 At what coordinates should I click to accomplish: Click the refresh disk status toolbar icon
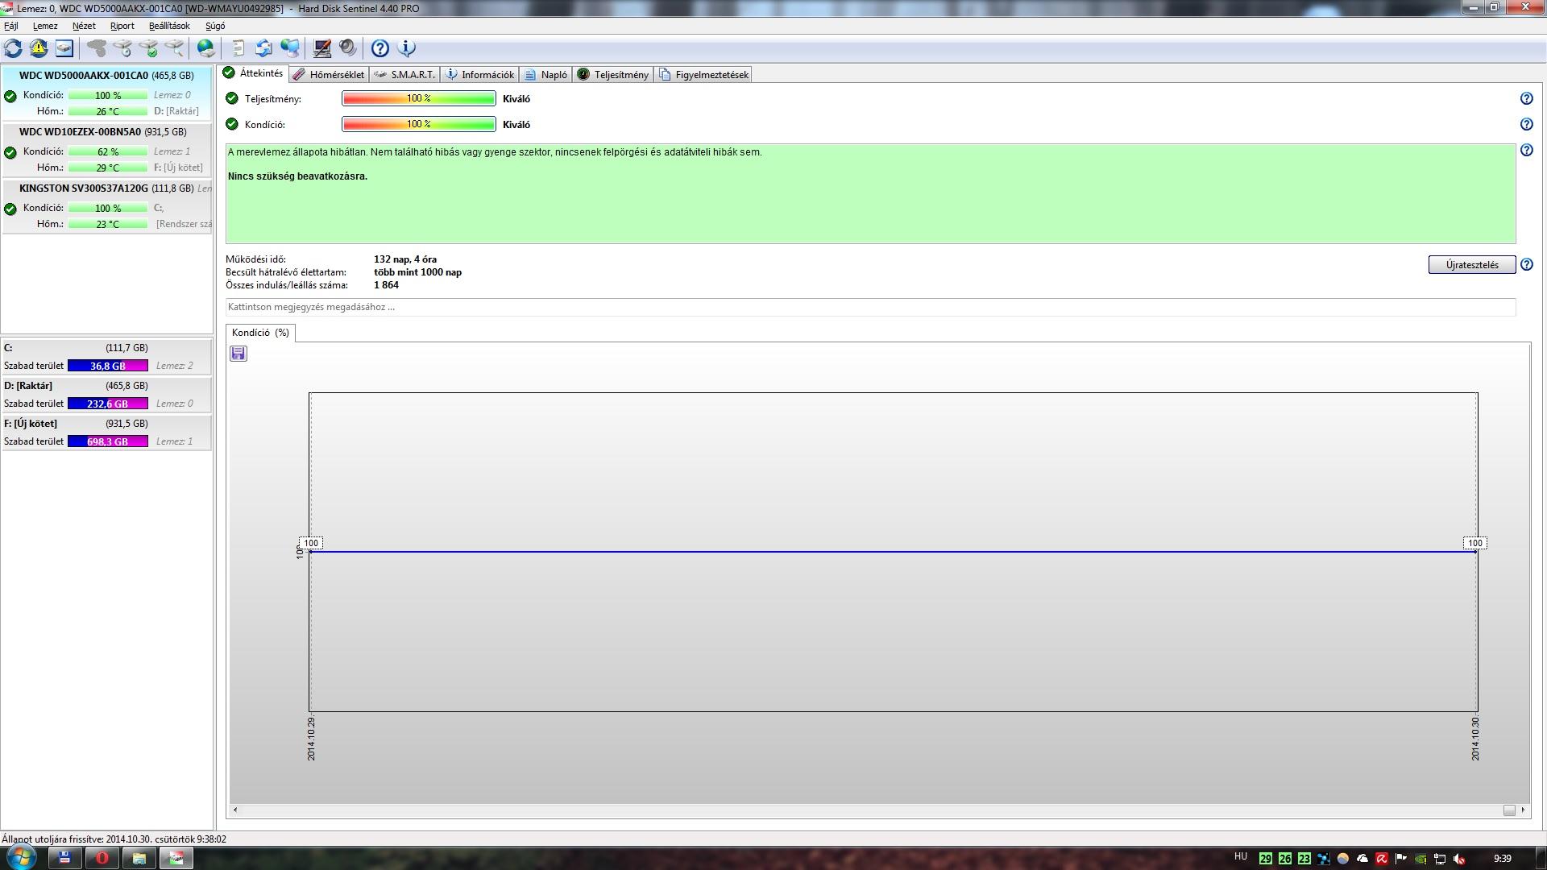tap(13, 48)
